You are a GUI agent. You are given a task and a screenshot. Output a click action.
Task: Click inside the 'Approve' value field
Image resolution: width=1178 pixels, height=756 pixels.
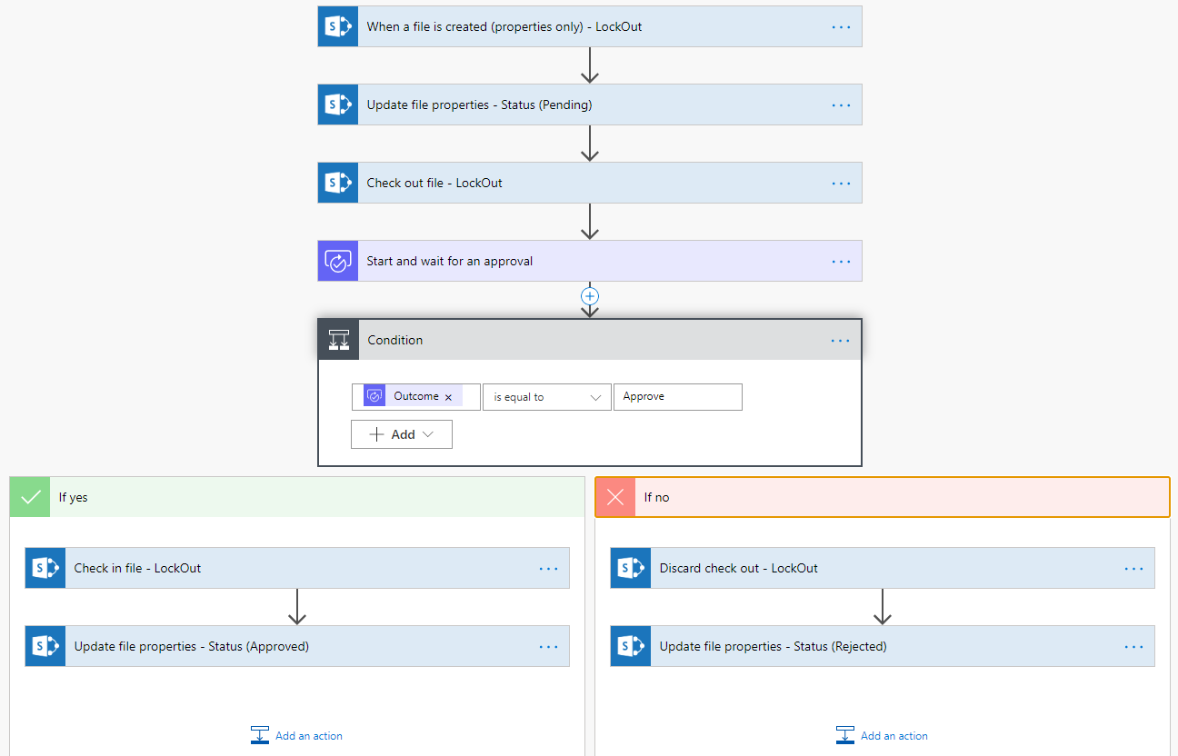pyautogui.click(x=677, y=396)
